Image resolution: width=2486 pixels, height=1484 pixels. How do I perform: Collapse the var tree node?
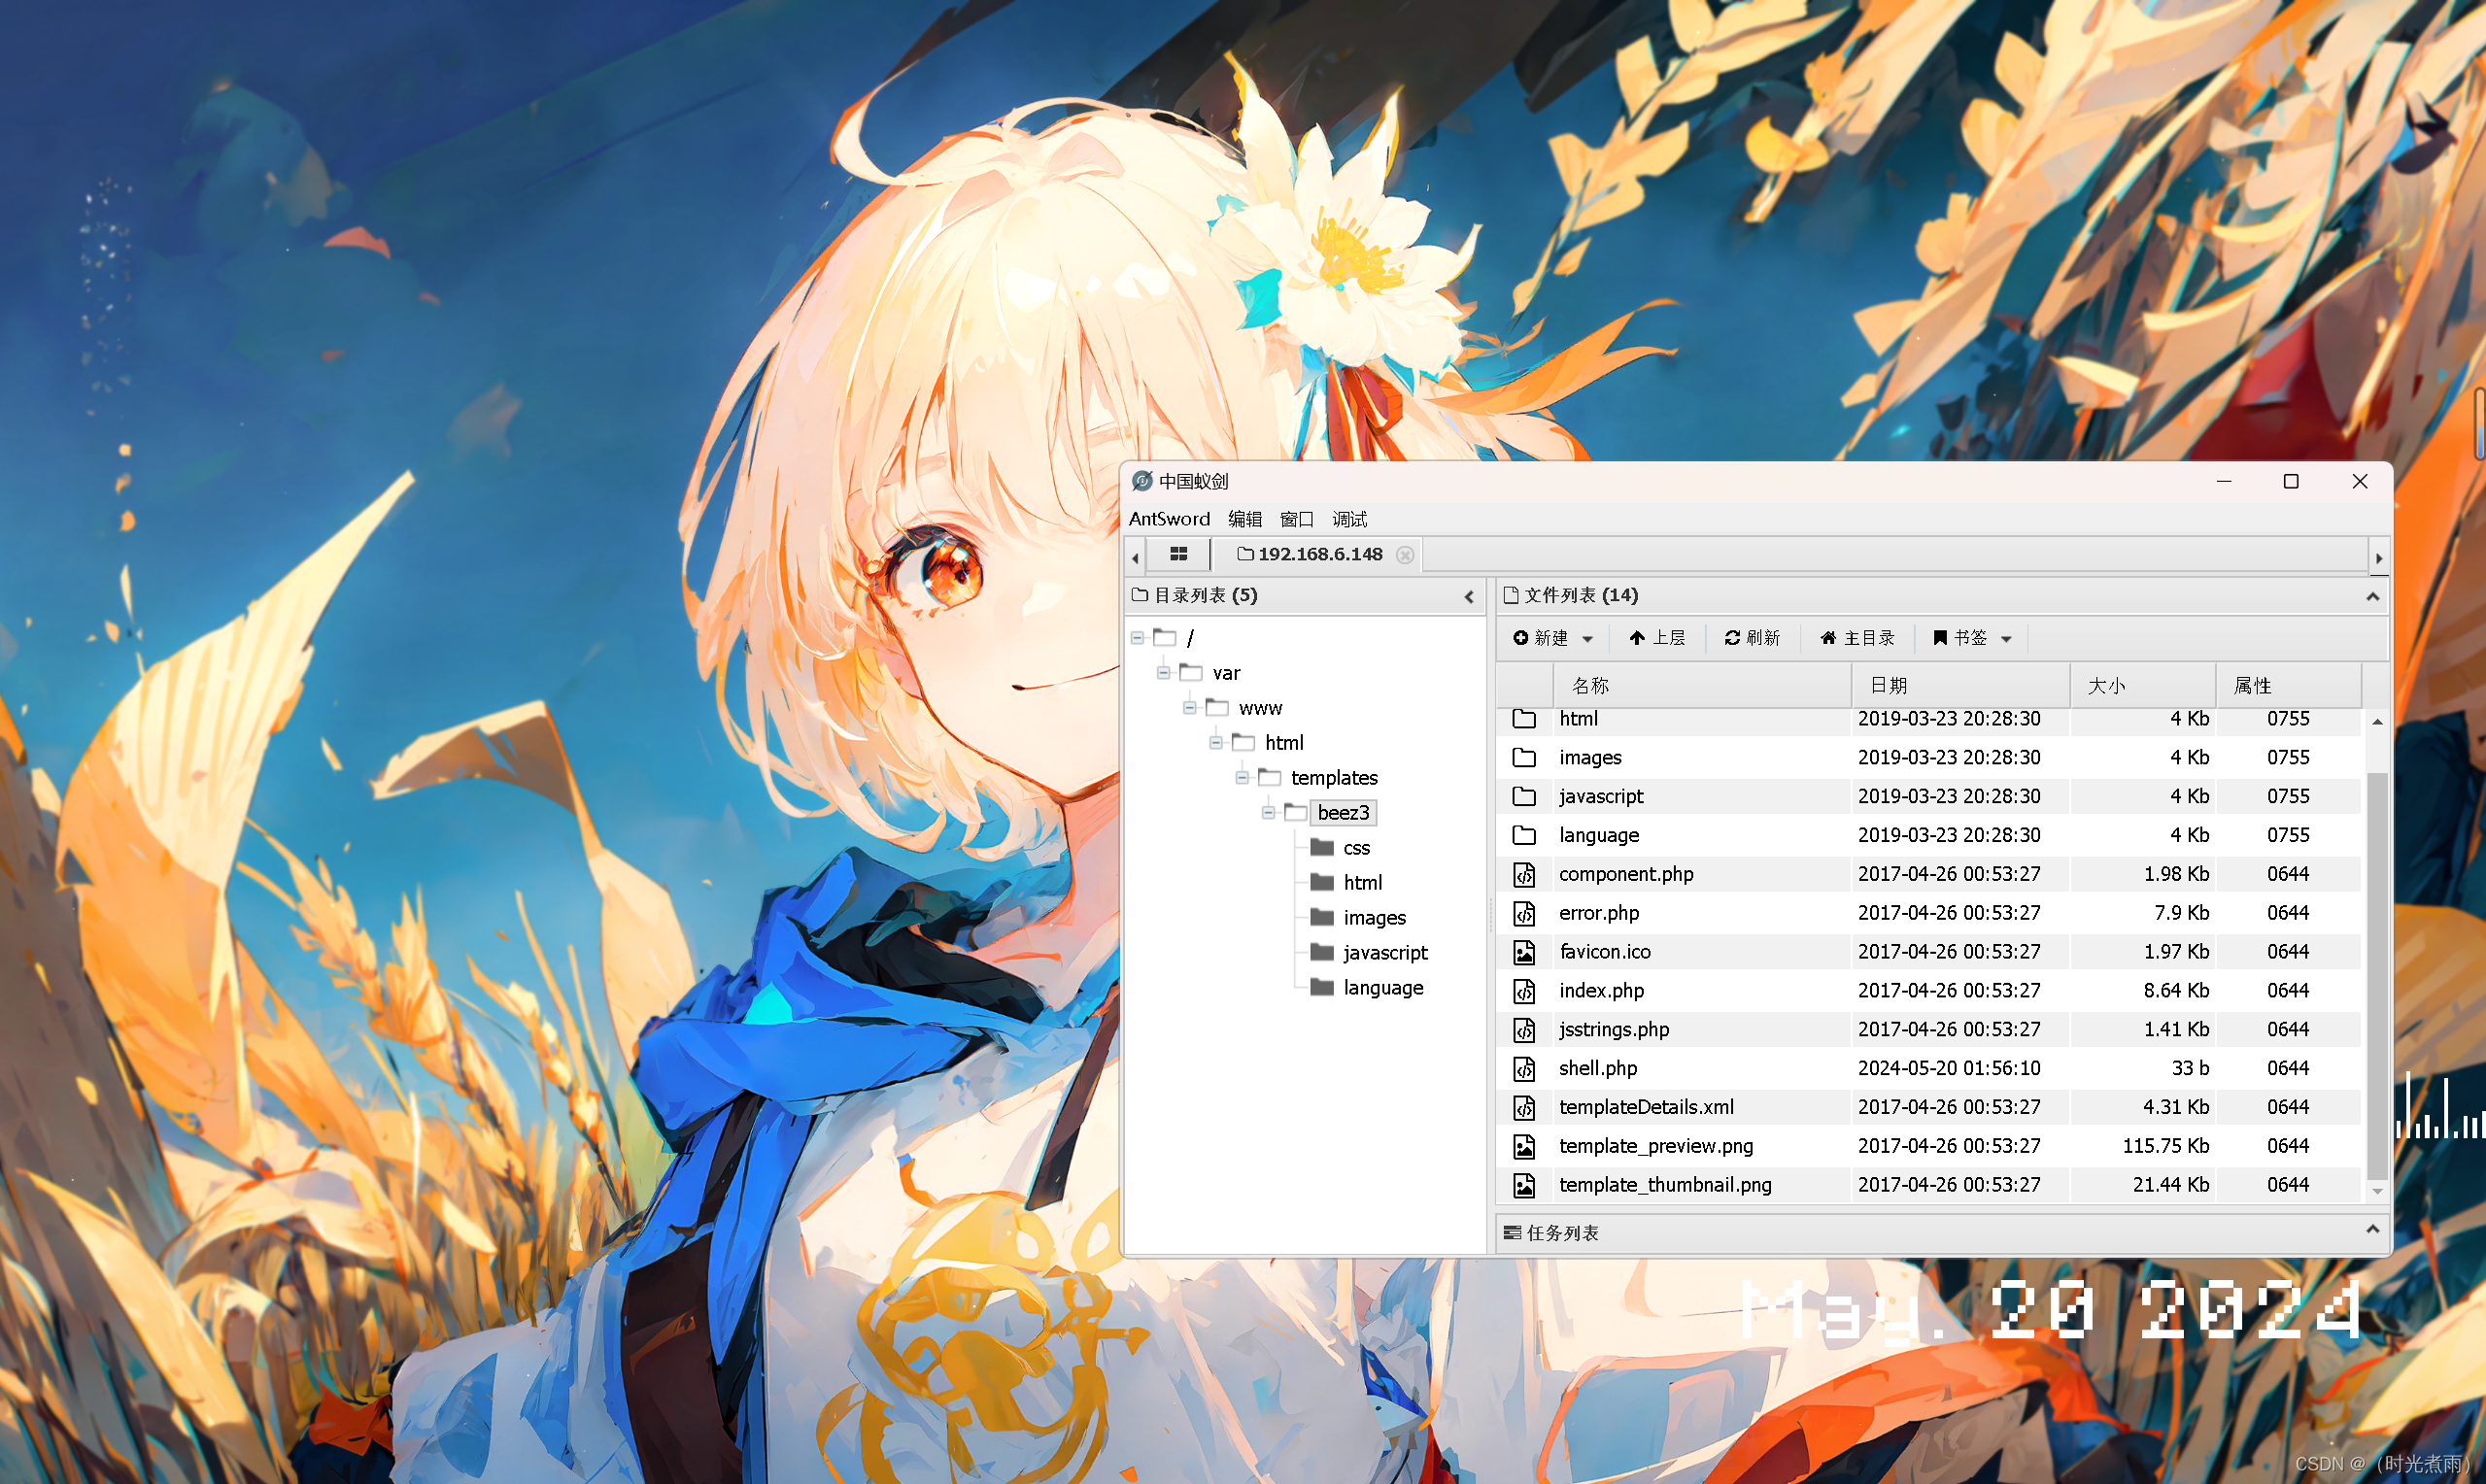point(1163,673)
